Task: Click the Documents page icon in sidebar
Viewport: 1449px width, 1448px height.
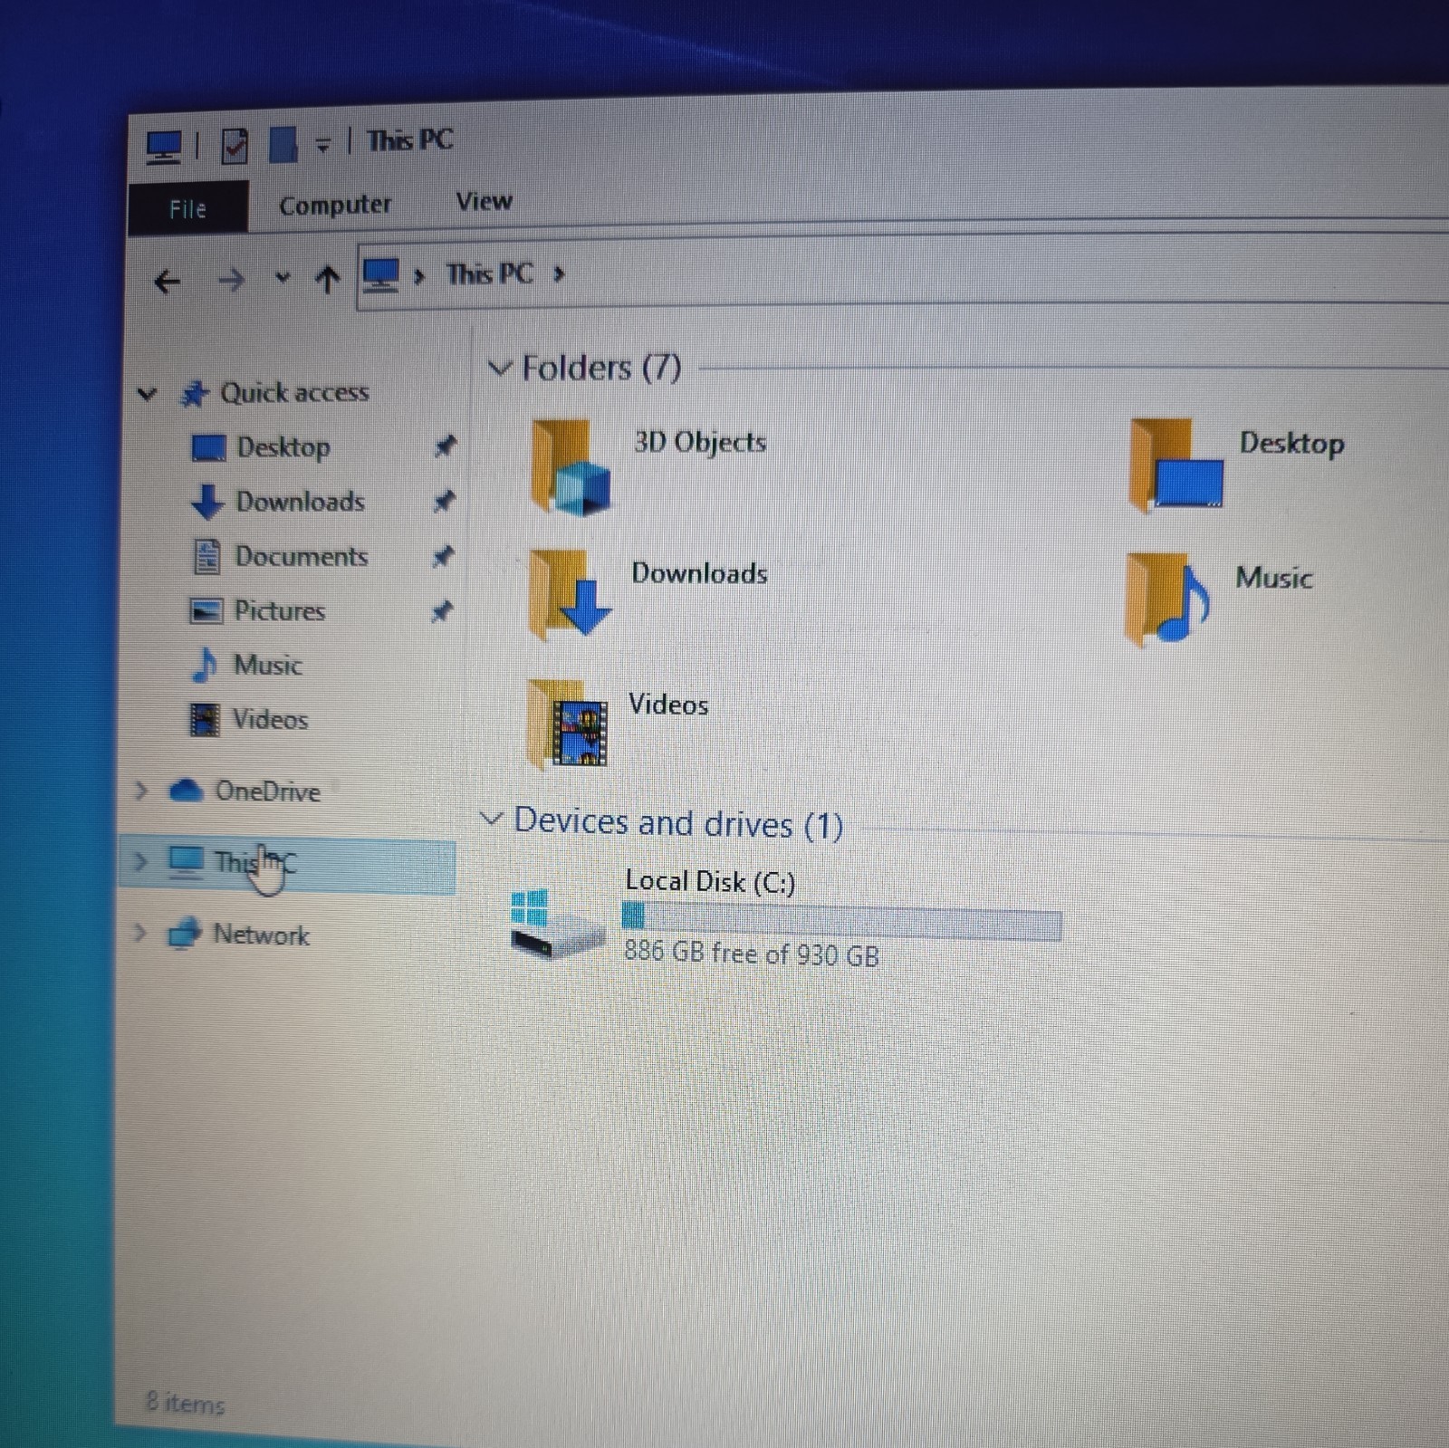Action: click(x=206, y=557)
